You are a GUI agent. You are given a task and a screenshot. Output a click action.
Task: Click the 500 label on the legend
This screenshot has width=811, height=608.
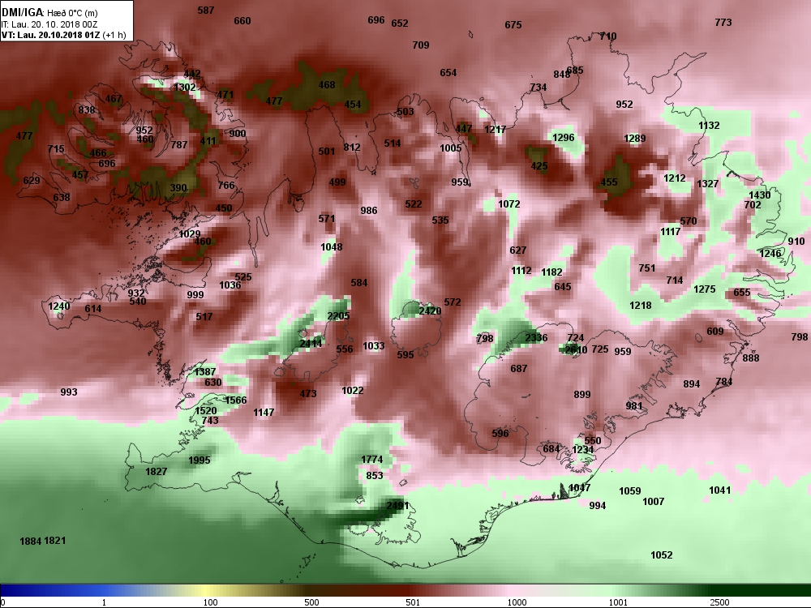(x=311, y=602)
